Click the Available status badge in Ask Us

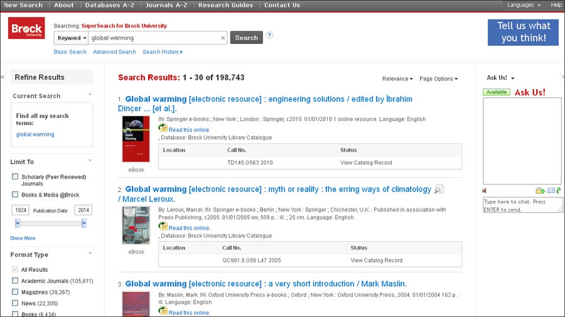(x=496, y=92)
